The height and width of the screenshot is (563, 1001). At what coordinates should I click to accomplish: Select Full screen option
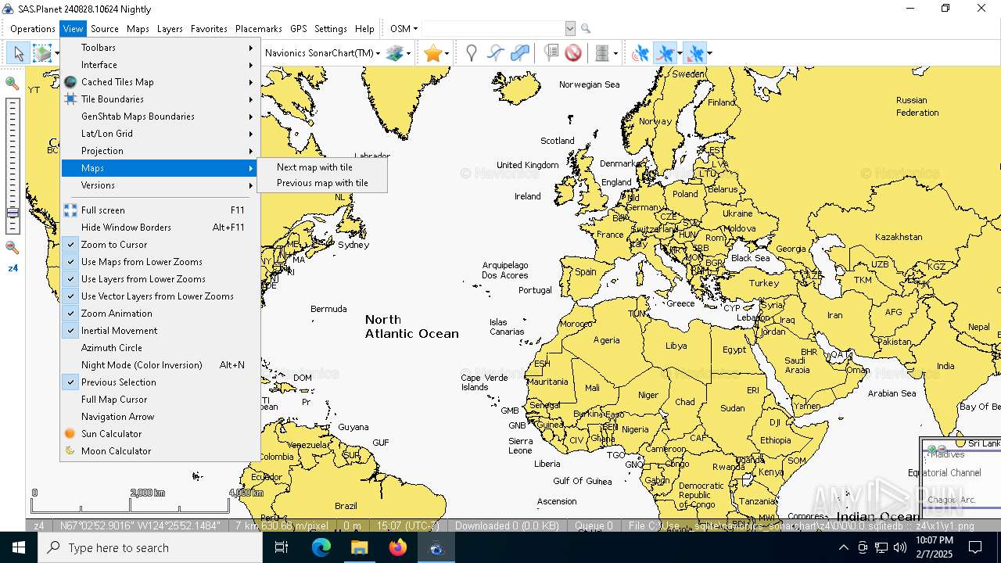[x=160, y=210]
